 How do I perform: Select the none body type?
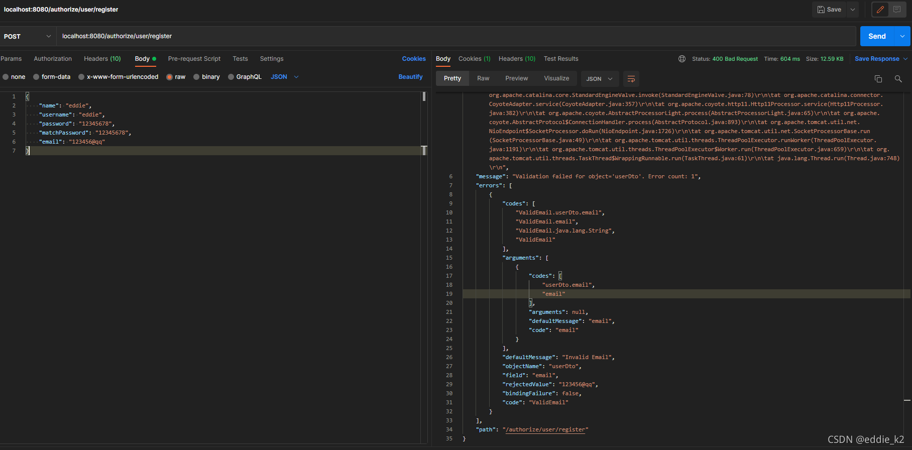click(14, 77)
